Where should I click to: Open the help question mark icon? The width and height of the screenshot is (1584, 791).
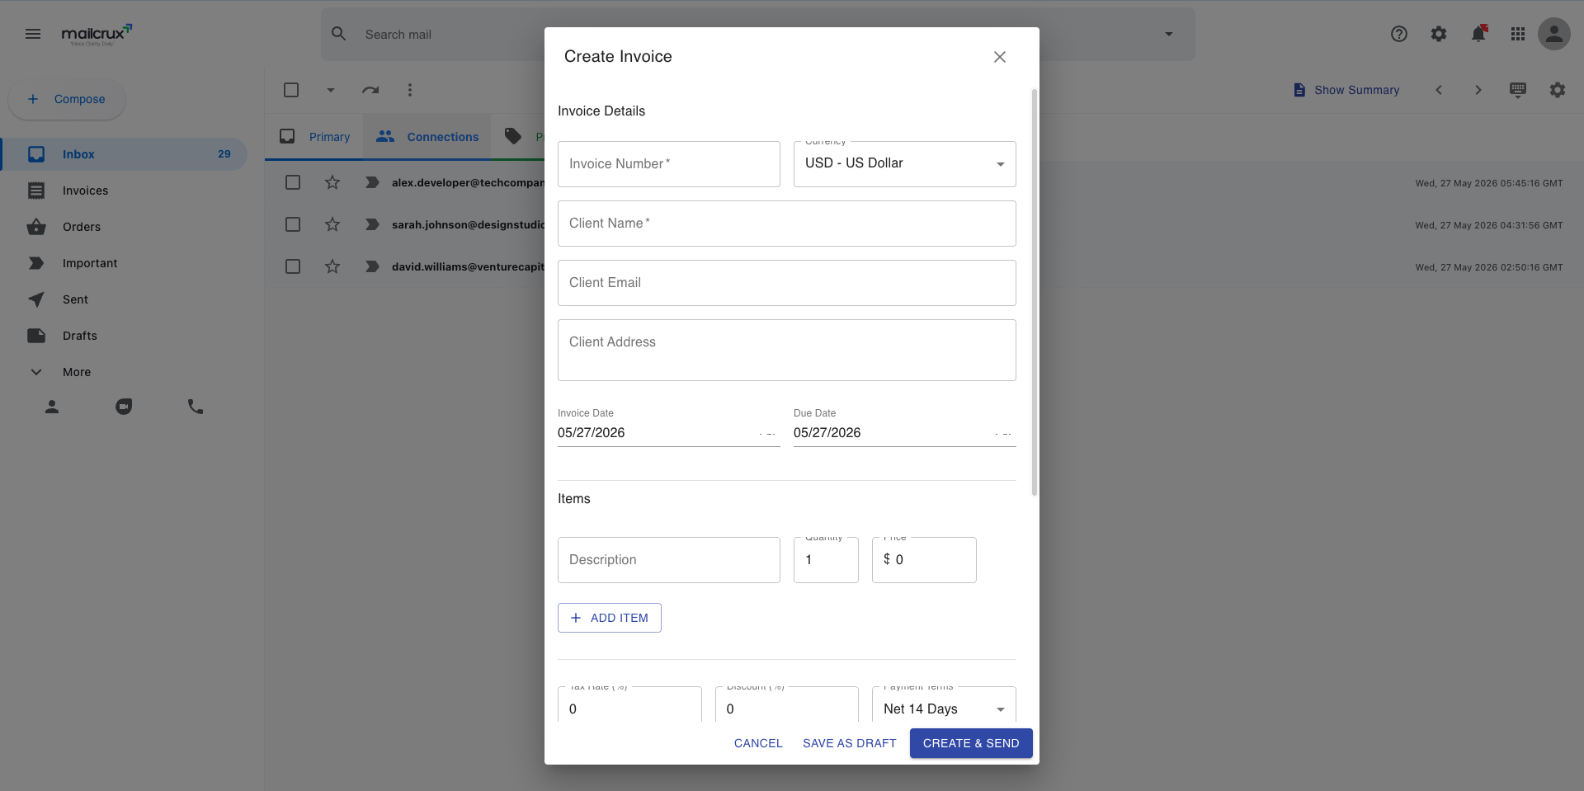pyautogui.click(x=1399, y=34)
